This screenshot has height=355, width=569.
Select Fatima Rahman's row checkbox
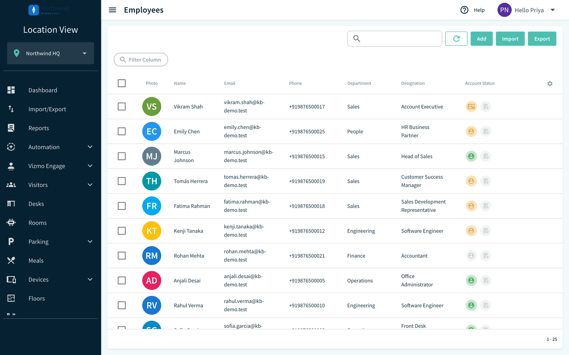click(122, 206)
